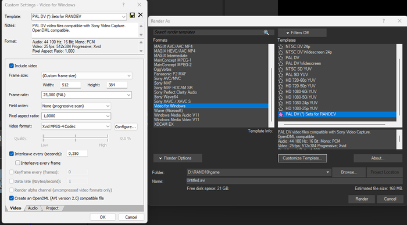
Task: Select the Video for Windows format
Action: (210, 106)
